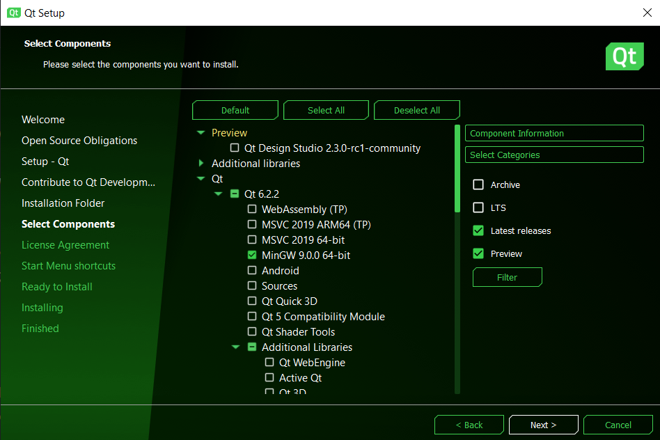Check the WebAssembly (TP) checkbox
Screen dimensions: 660x440
(x=252, y=209)
